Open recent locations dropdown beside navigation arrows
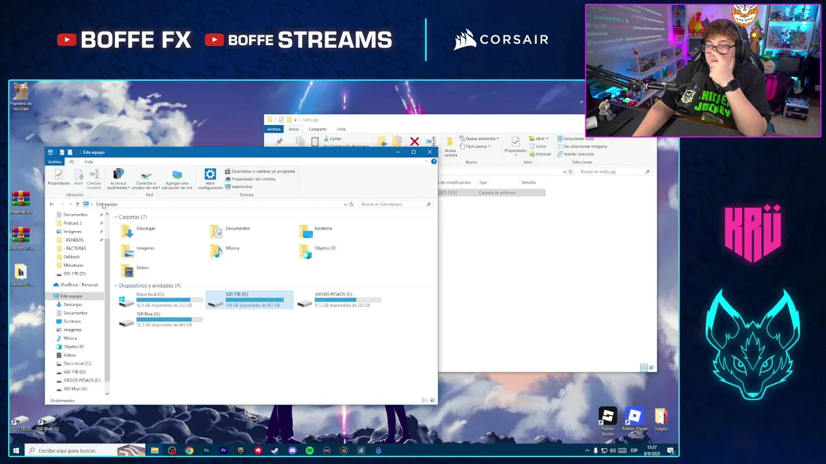 70,204
